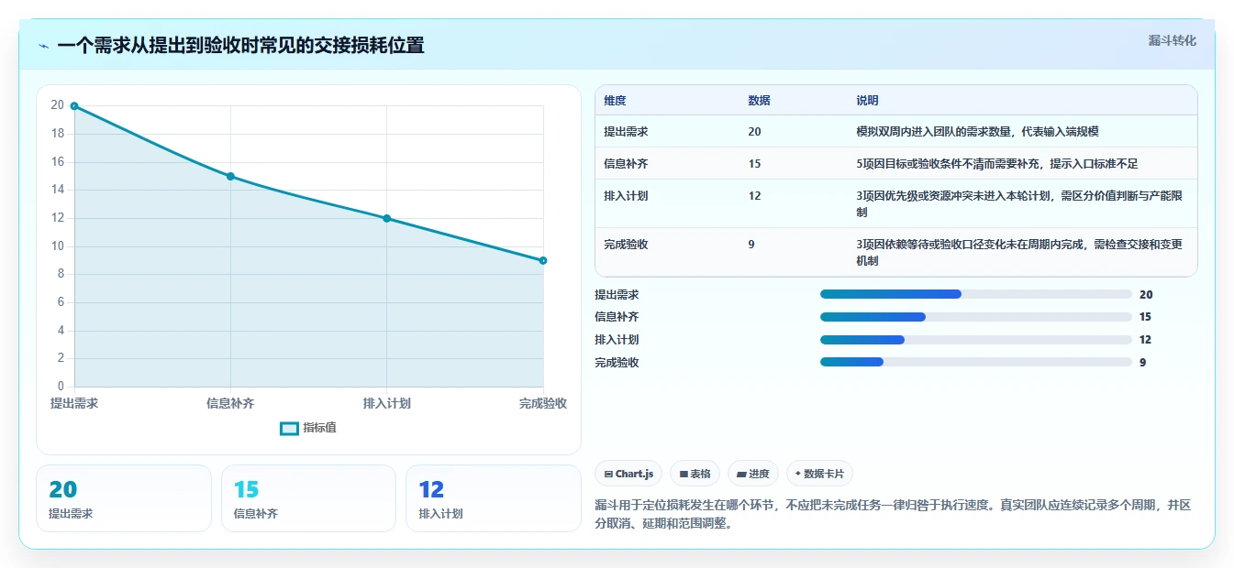Viewport: 1234px width, 568px height.
Task: Click the lightning icon before the card title
Action: [x=44, y=46]
